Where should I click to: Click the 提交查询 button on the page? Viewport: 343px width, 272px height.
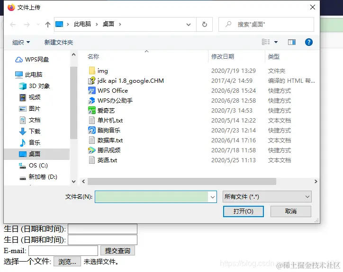click(117, 251)
